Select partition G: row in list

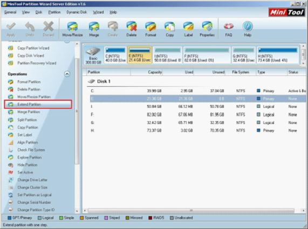coord(198,122)
